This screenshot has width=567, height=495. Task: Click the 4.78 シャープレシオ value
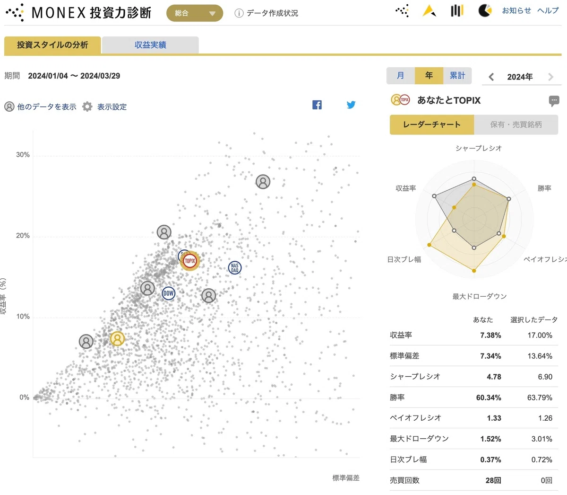click(494, 377)
